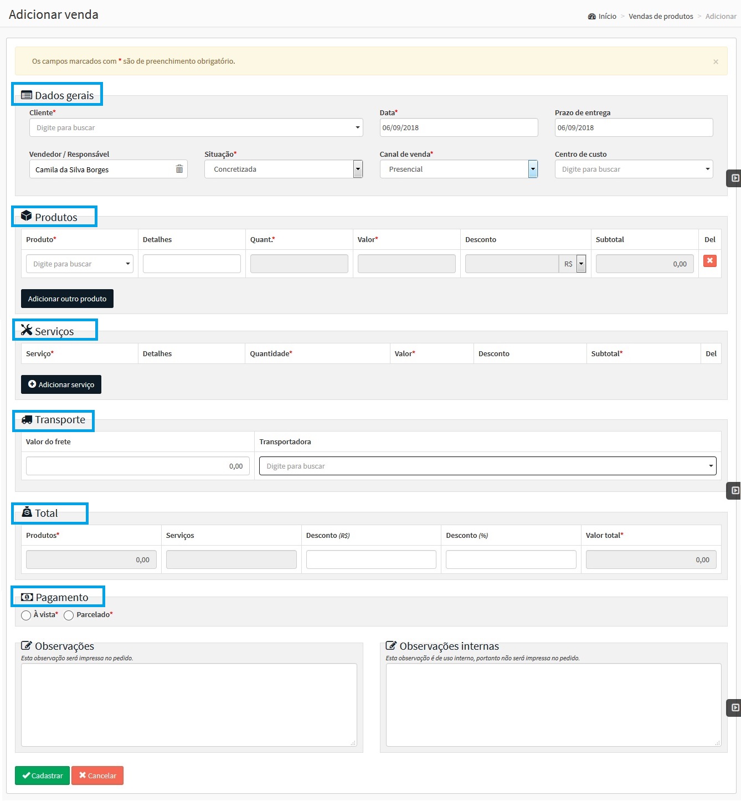The width and height of the screenshot is (741, 801).
Task: Click Adicionar serviço button
Action: point(61,384)
